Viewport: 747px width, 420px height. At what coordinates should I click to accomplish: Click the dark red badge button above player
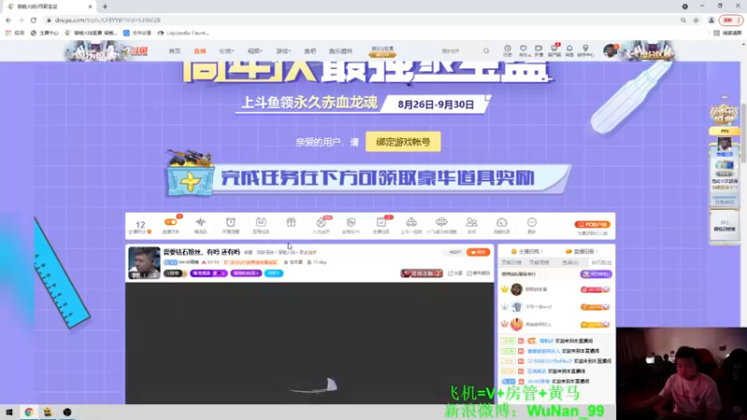pyautogui.click(x=422, y=273)
